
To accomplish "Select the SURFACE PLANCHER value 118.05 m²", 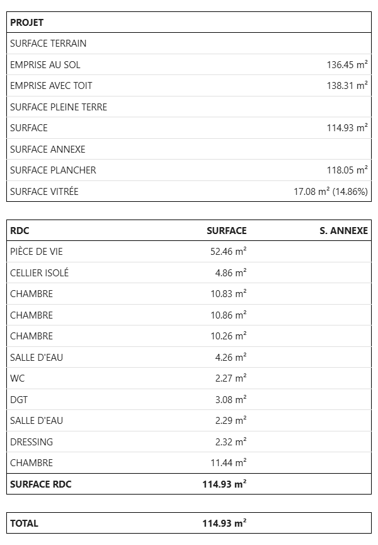I will (x=346, y=170).
